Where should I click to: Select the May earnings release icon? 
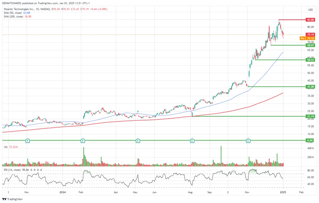137,140
